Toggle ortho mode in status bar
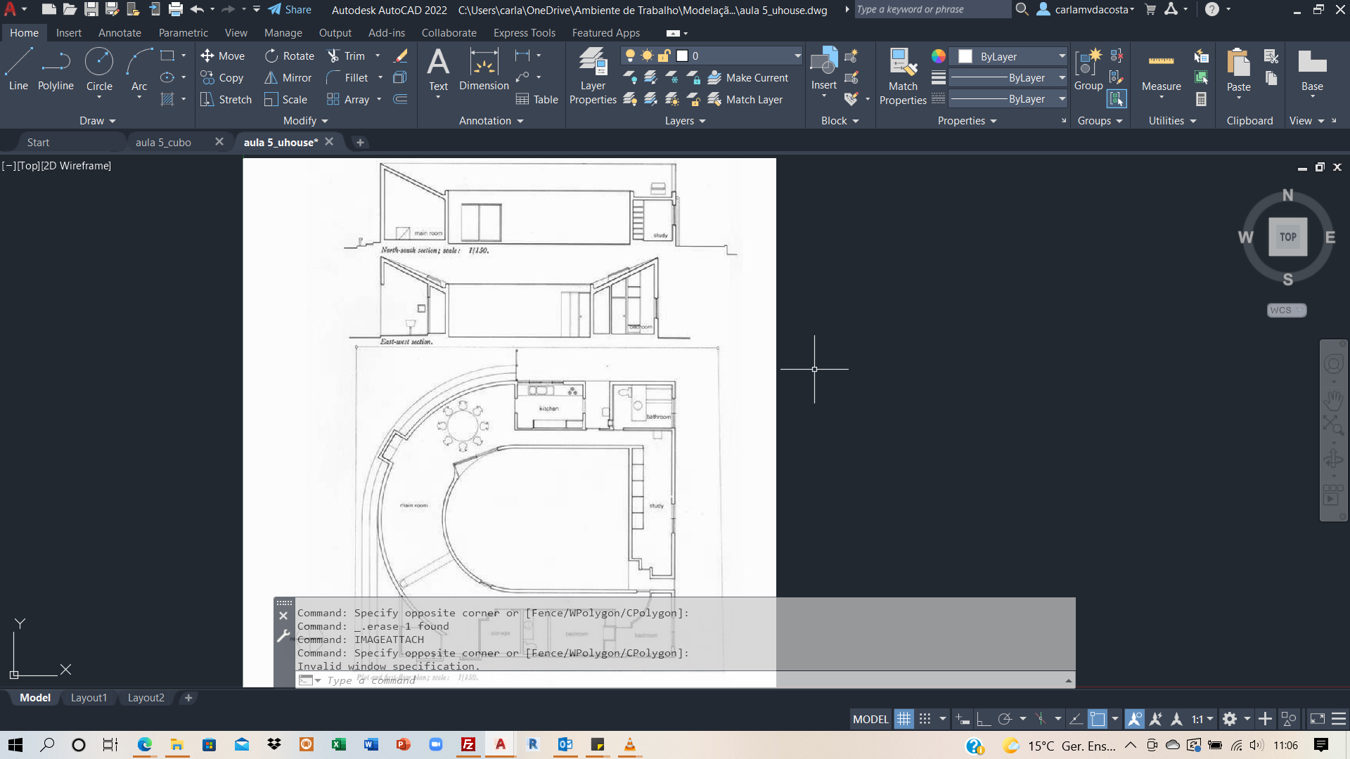This screenshot has height=759, width=1350. coord(984,719)
